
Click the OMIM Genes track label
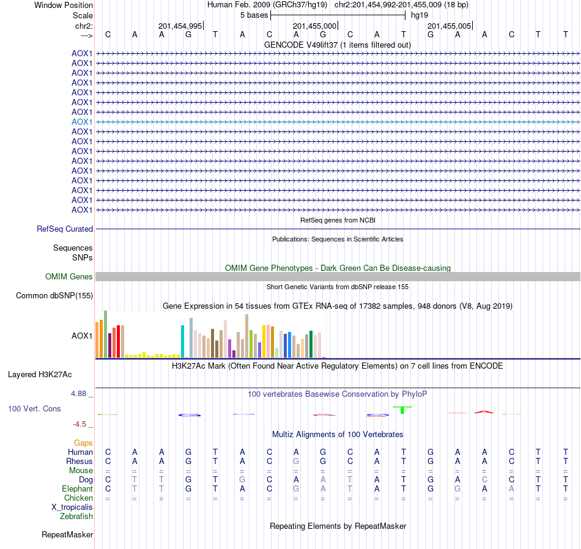pos(69,277)
